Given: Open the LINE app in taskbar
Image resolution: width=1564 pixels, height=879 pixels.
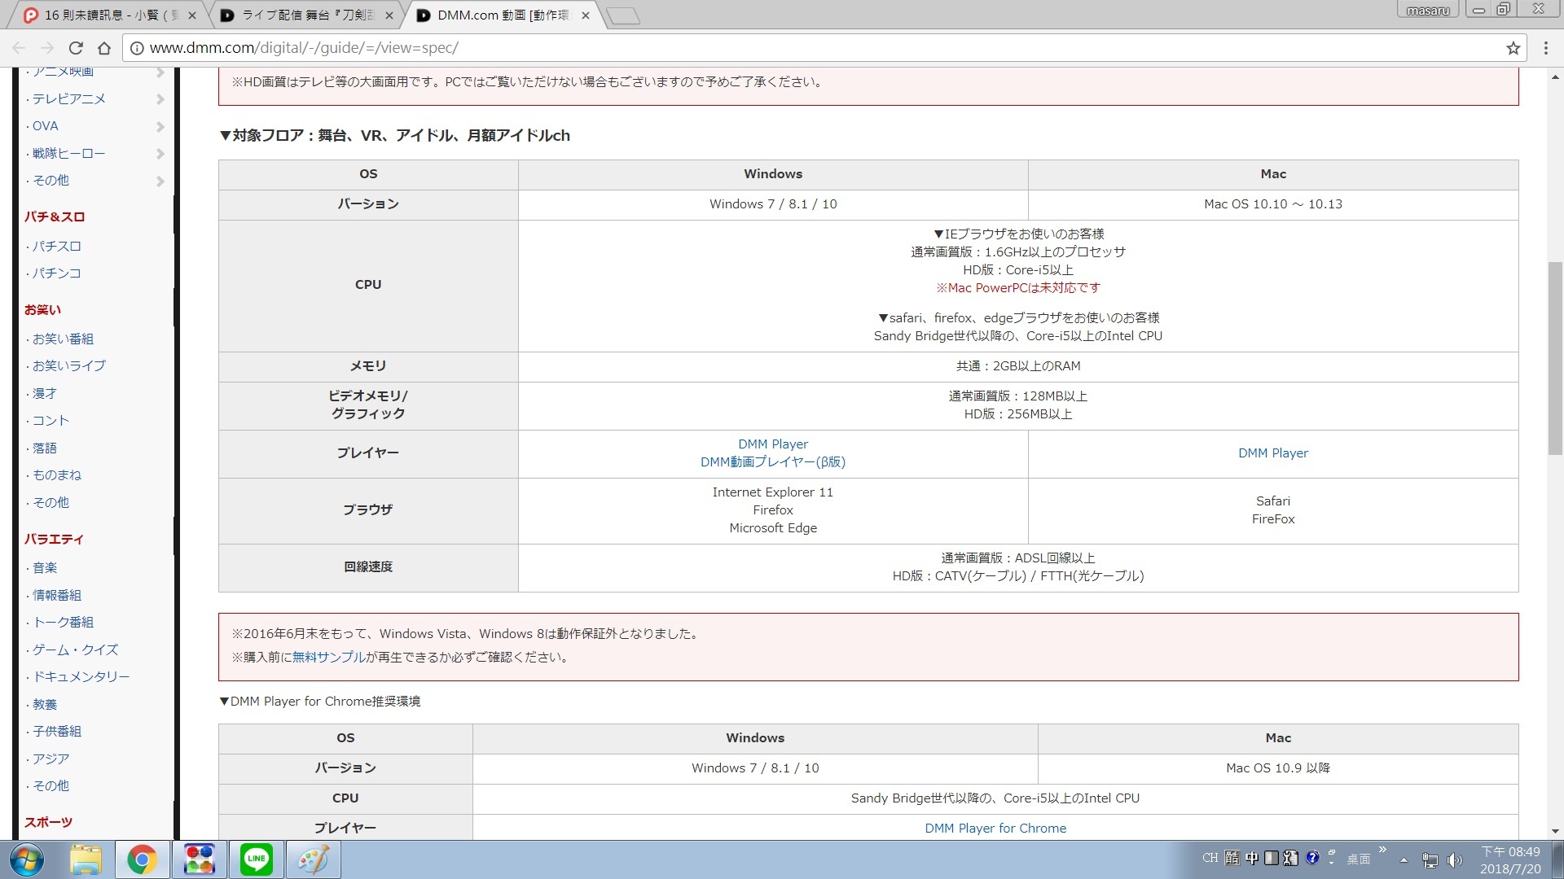Looking at the screenshot, I should tap(257, 859).
